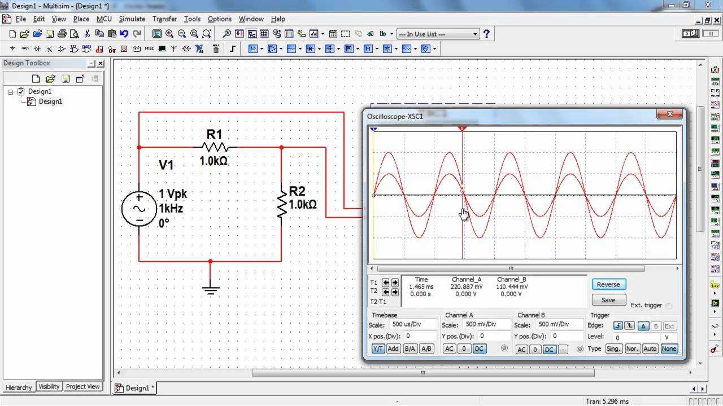Open dropdown arrow beside analog triangle button
723x406 pixels.
pos(281,48)
